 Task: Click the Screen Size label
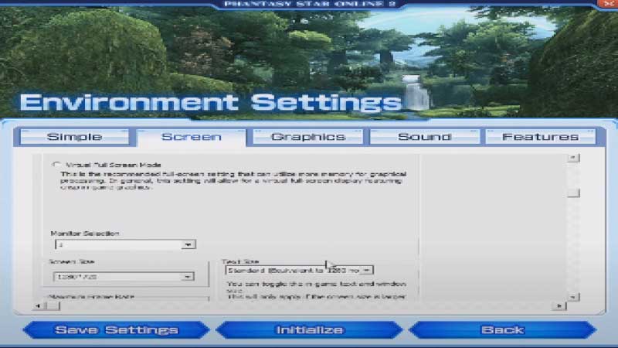point(72,261)
